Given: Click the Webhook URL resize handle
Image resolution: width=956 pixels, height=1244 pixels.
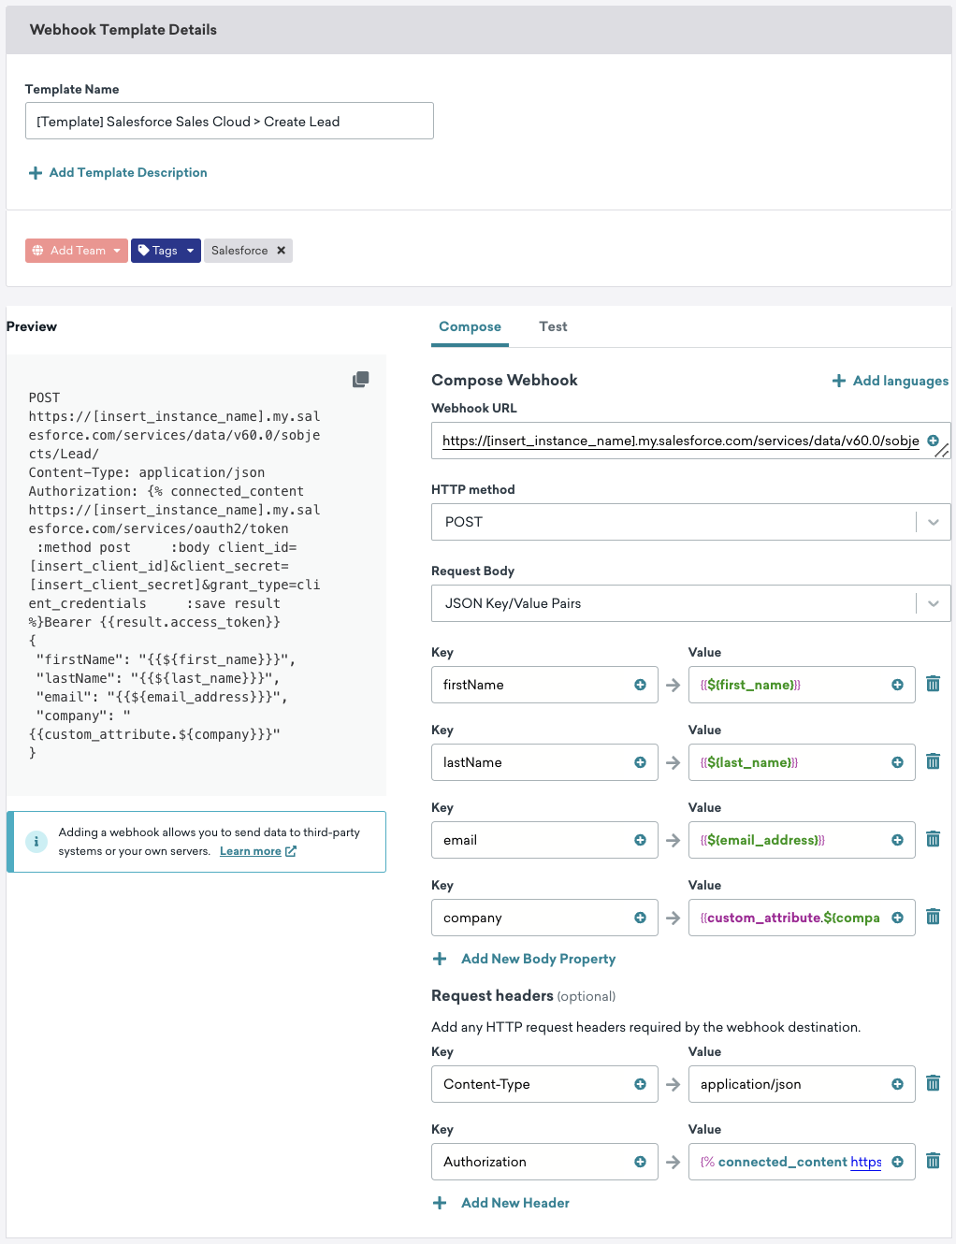Looking at the screenshot, I should [x=943, y=452].
